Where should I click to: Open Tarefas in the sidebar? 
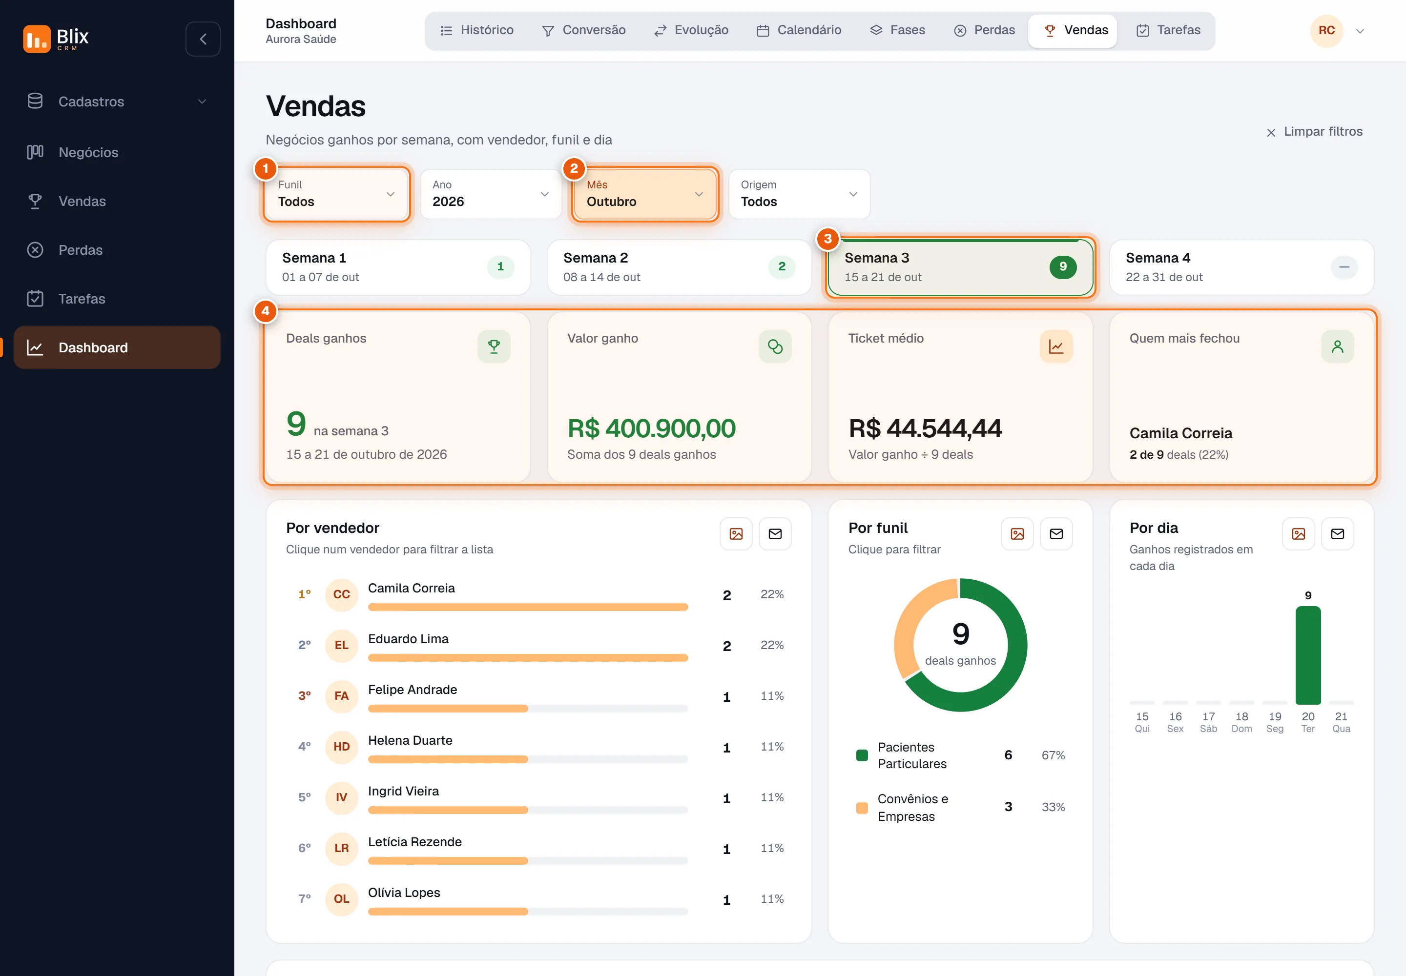click(117, 299)
